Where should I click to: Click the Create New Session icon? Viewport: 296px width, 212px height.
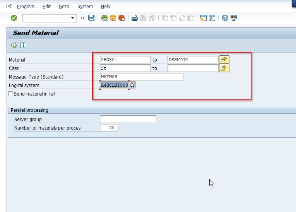203,18
